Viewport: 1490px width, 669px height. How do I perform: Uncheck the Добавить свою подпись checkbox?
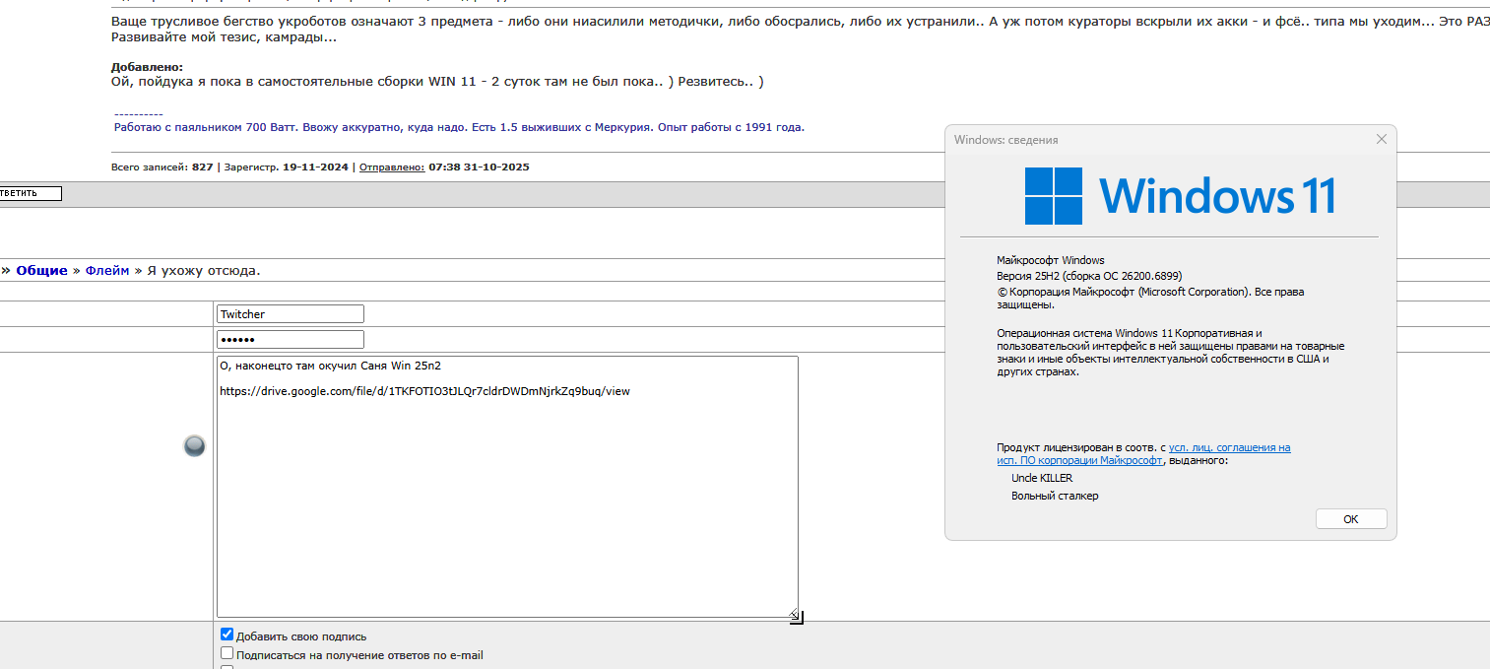tap(227, 636)
